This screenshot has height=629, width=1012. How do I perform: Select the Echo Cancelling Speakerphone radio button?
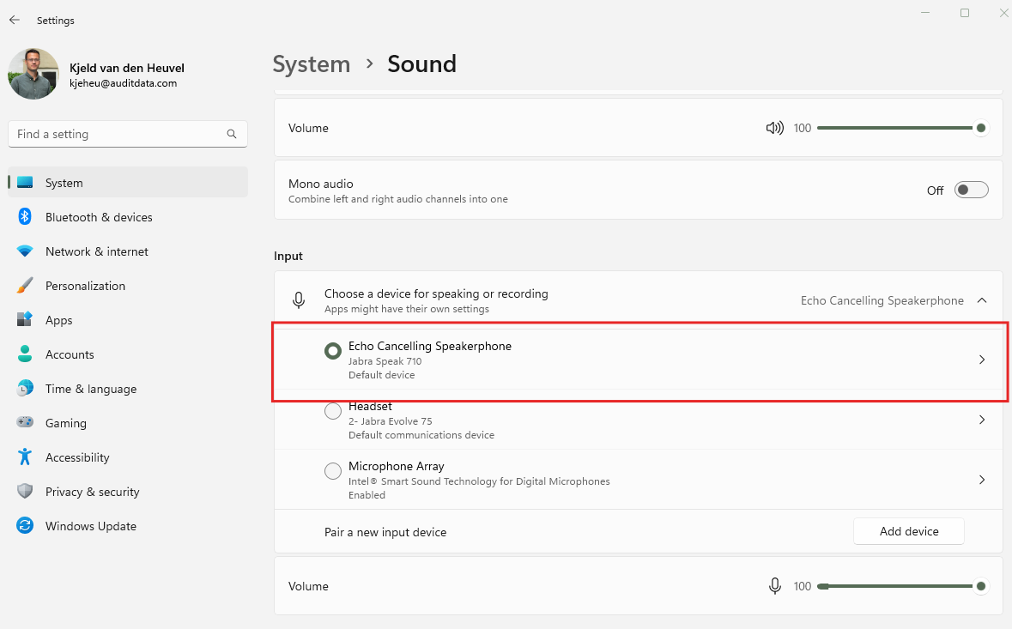333,351
